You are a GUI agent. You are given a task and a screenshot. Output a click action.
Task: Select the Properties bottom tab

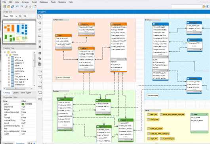click(20, 143)
